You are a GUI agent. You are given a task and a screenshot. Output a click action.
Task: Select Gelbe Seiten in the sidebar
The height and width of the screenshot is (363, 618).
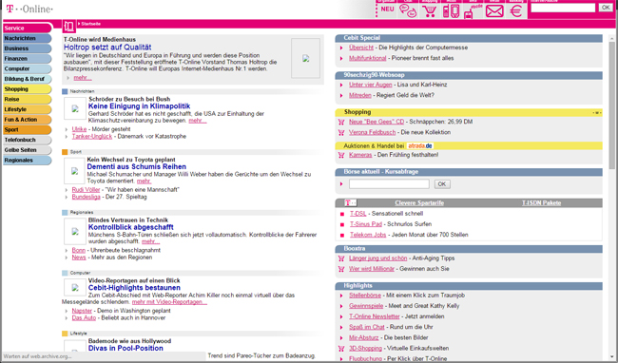point(28,150)
